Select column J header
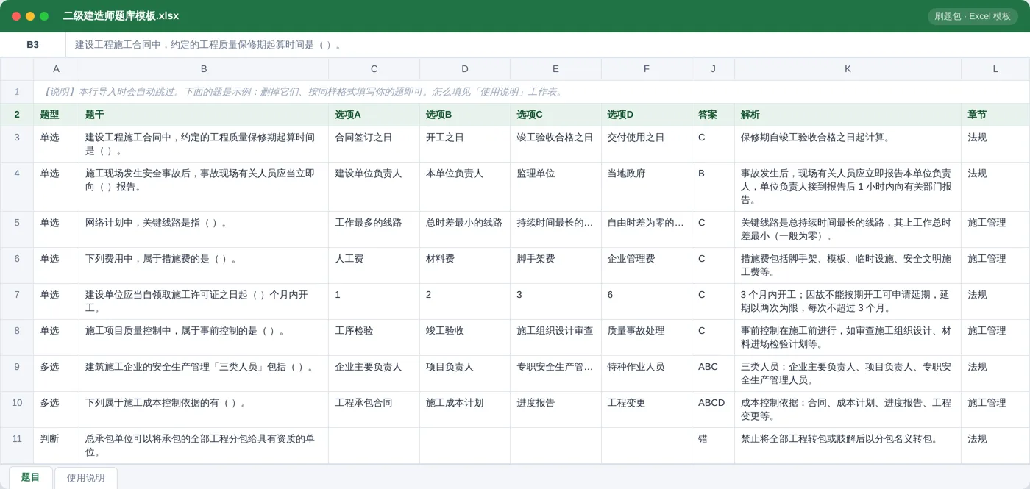The height and width of the screenshot is (489, 1030). [713, 69]
